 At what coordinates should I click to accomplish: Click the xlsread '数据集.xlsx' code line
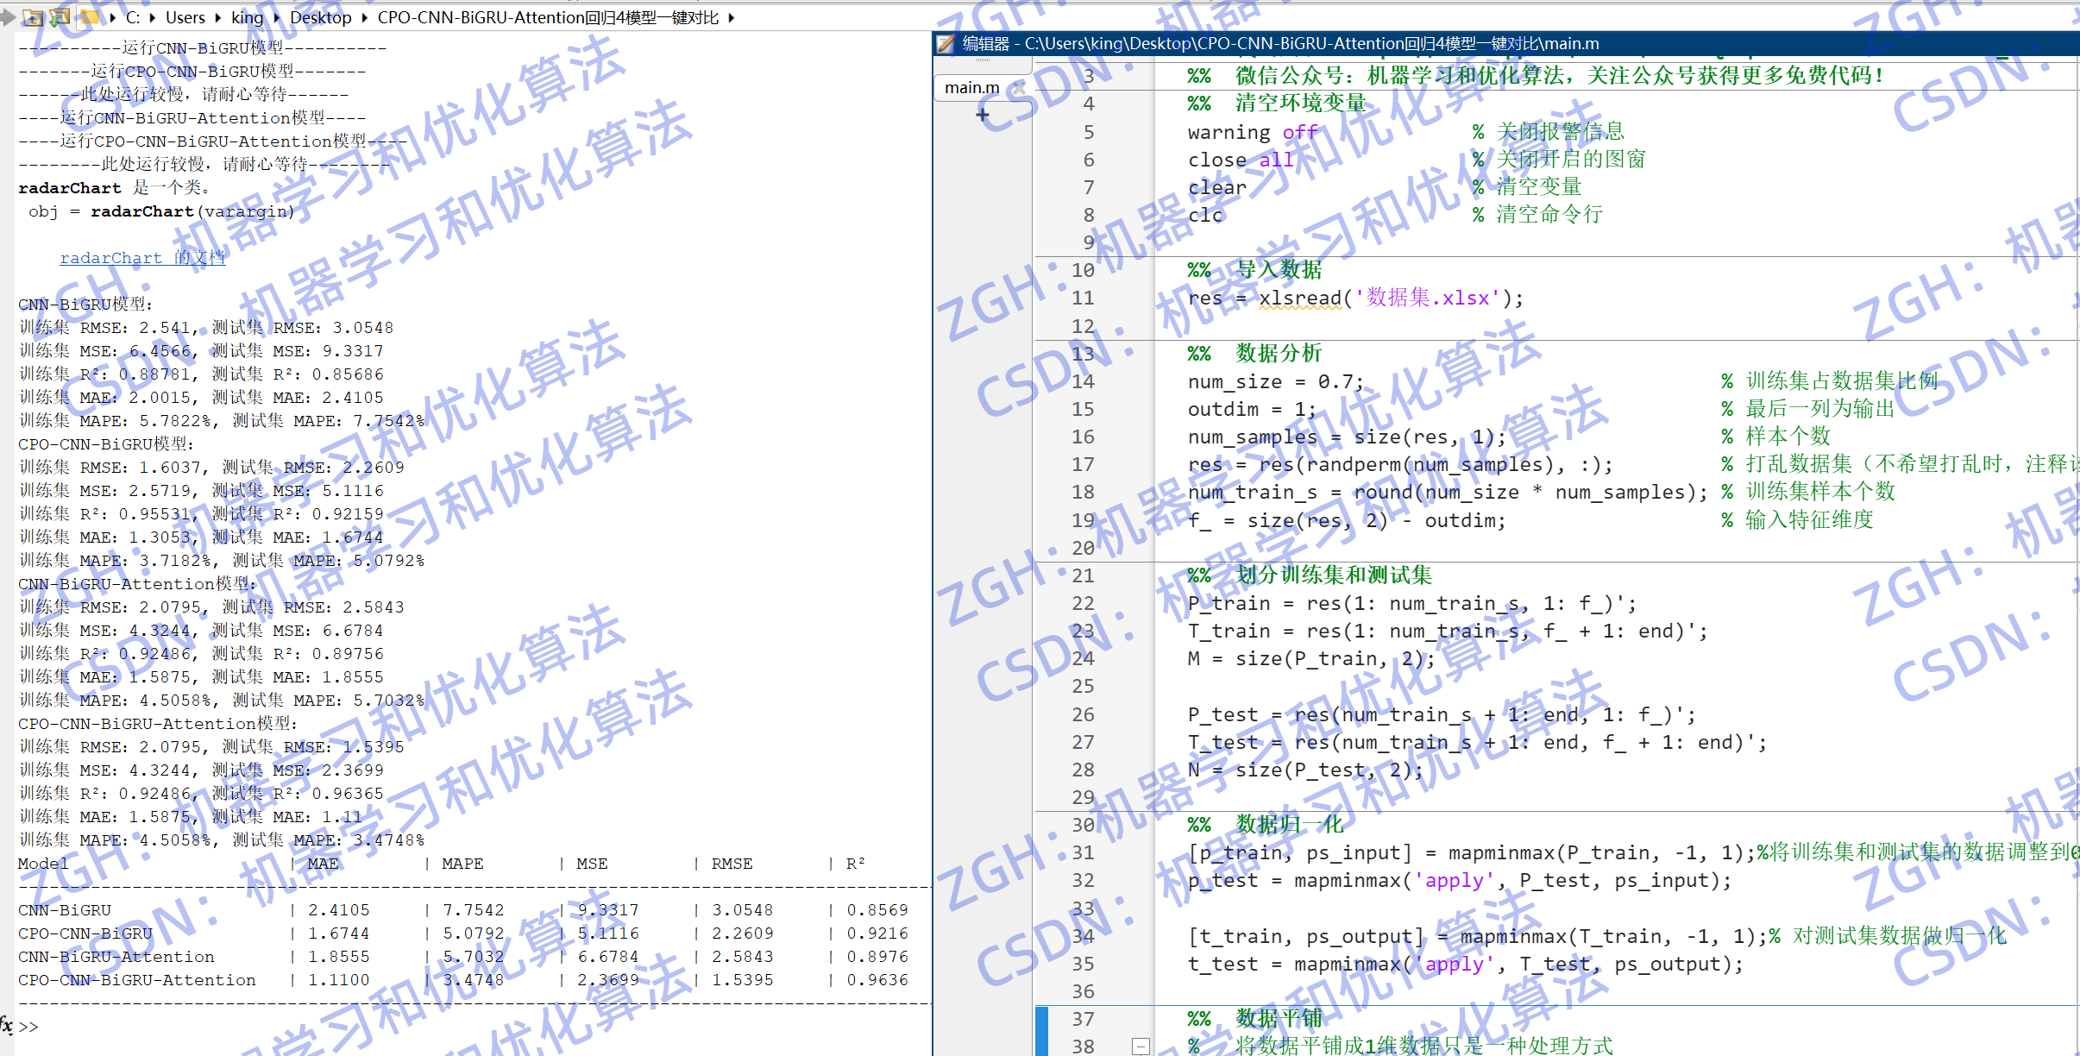tap(1355, 298)
